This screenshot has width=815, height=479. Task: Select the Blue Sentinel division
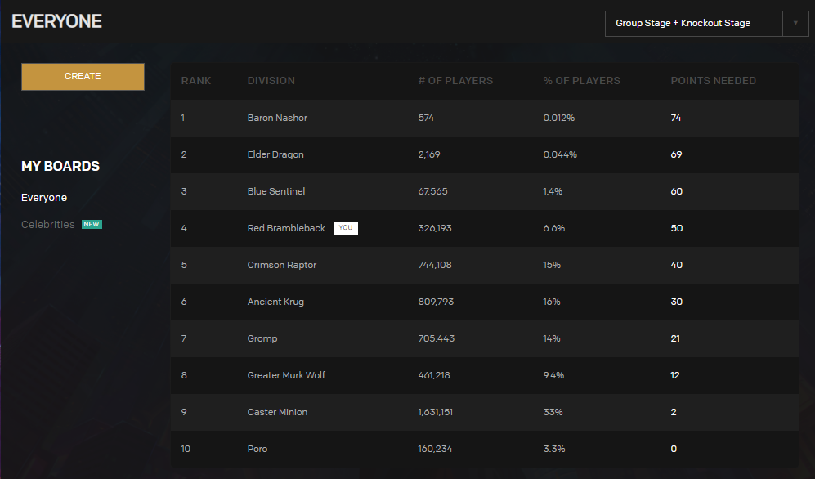pyautogui.click(x=276, y=191)
